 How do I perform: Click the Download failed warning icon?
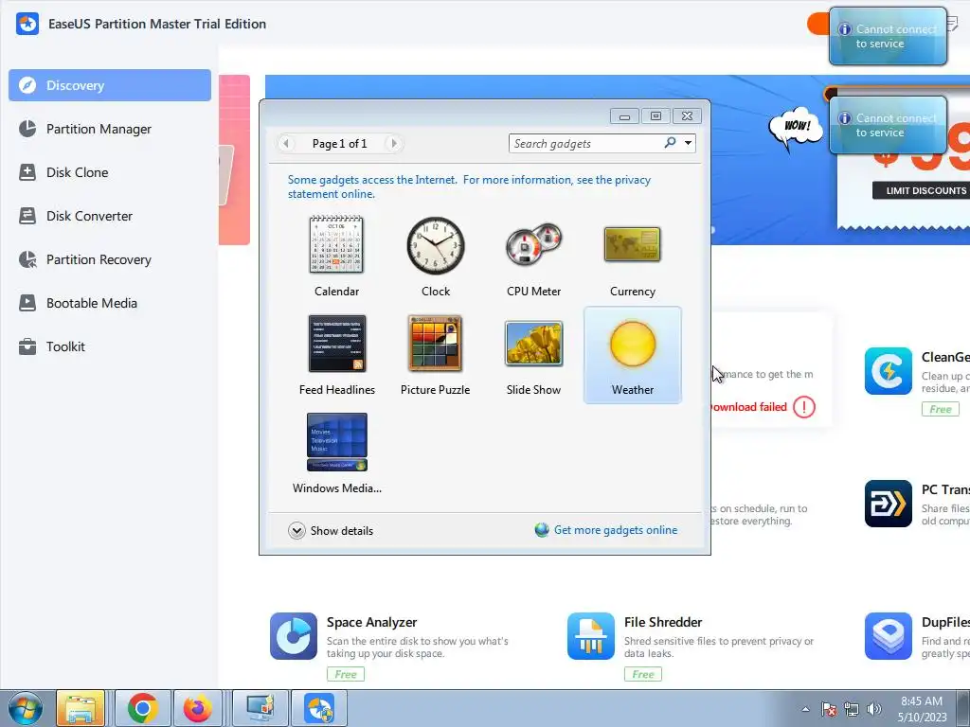(x=803, y=407)
